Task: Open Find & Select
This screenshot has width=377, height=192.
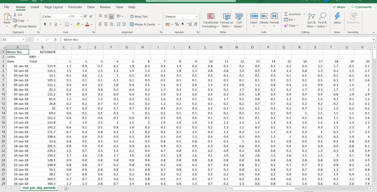Action: (x=322, y=21)
